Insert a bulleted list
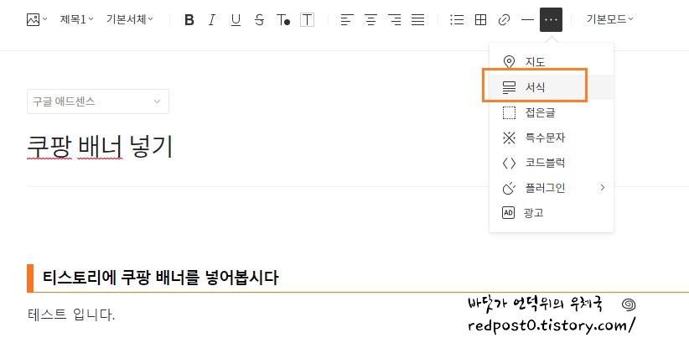The height and width of the screenshot is (364, 689). pyautogui.click(x=457, y=20)
